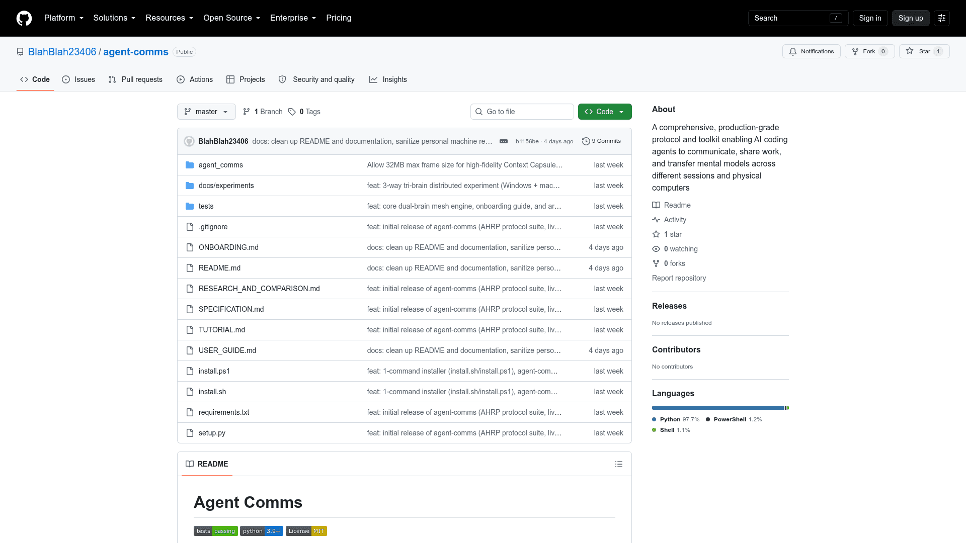Open the Releases heading link
This screenshot has height=543, width=966.
669,306
